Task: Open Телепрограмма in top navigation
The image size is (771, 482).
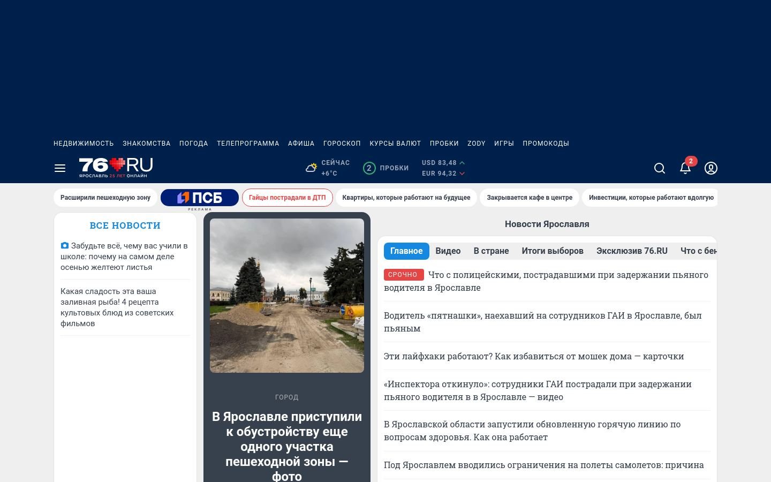Action: coord(248,144)
